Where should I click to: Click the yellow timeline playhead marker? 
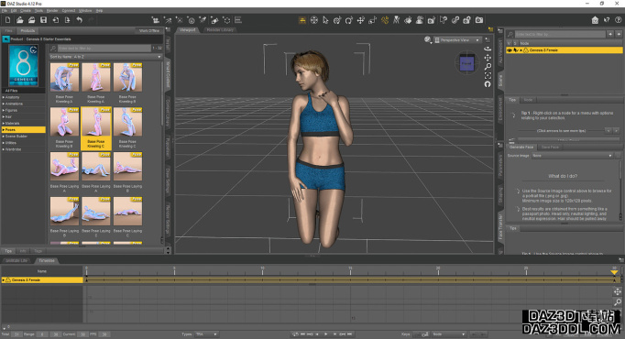[x=614, y=272]
